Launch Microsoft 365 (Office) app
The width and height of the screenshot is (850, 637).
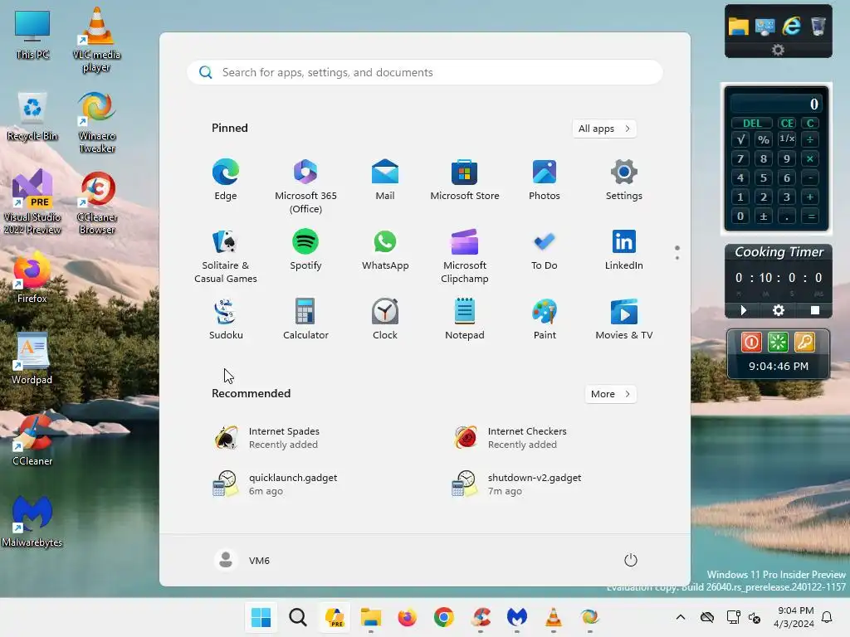305,187
